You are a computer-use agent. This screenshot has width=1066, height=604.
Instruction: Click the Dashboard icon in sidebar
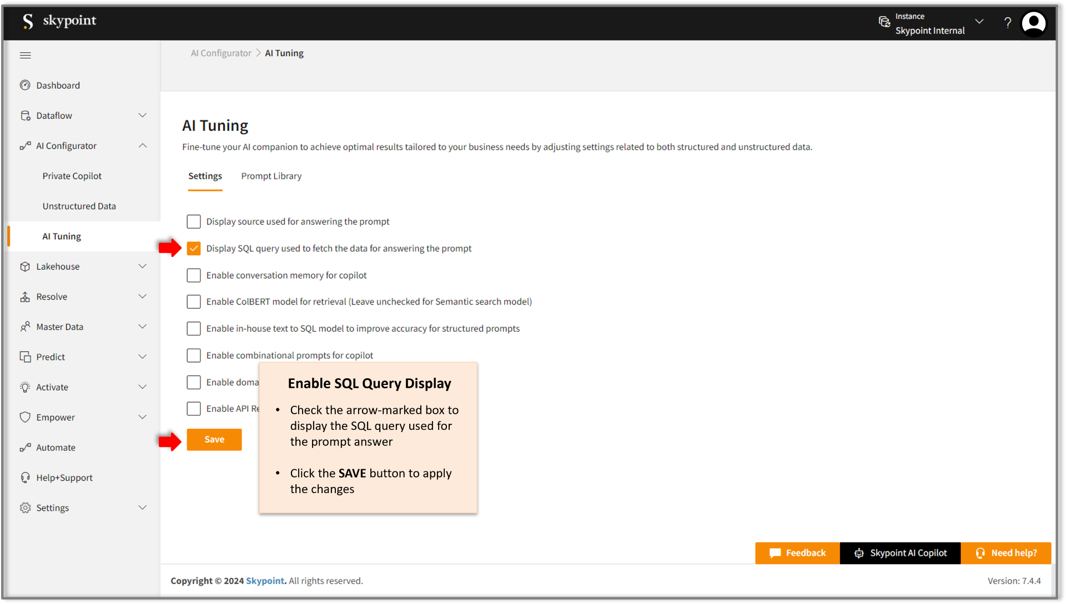26,85
